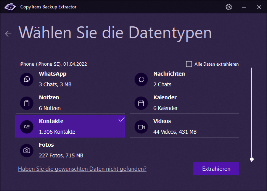267x191 pixels.
Task: Click the 'iPhone (iPhone SE), 01.04.2022' label
Action: (53, 64)
